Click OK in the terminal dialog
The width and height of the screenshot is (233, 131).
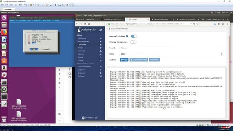34,49
